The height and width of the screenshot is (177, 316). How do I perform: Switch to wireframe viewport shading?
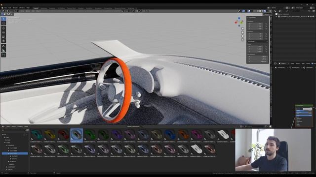pyautogui.click(x=258, y=11)
